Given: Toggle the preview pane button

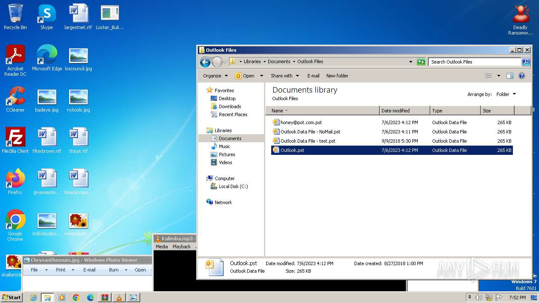Looking at the screenshot, I should coord(510,76).
